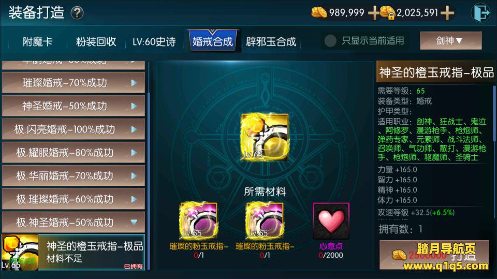Tap the second pink jade ring material
The width and height of the screenshot is (497, 279).
[265, 221]
